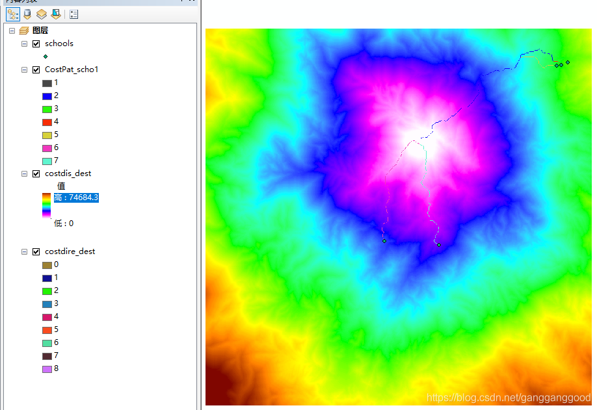Click CostPat_scho1 gray swatch for value 1

point(47,83)
